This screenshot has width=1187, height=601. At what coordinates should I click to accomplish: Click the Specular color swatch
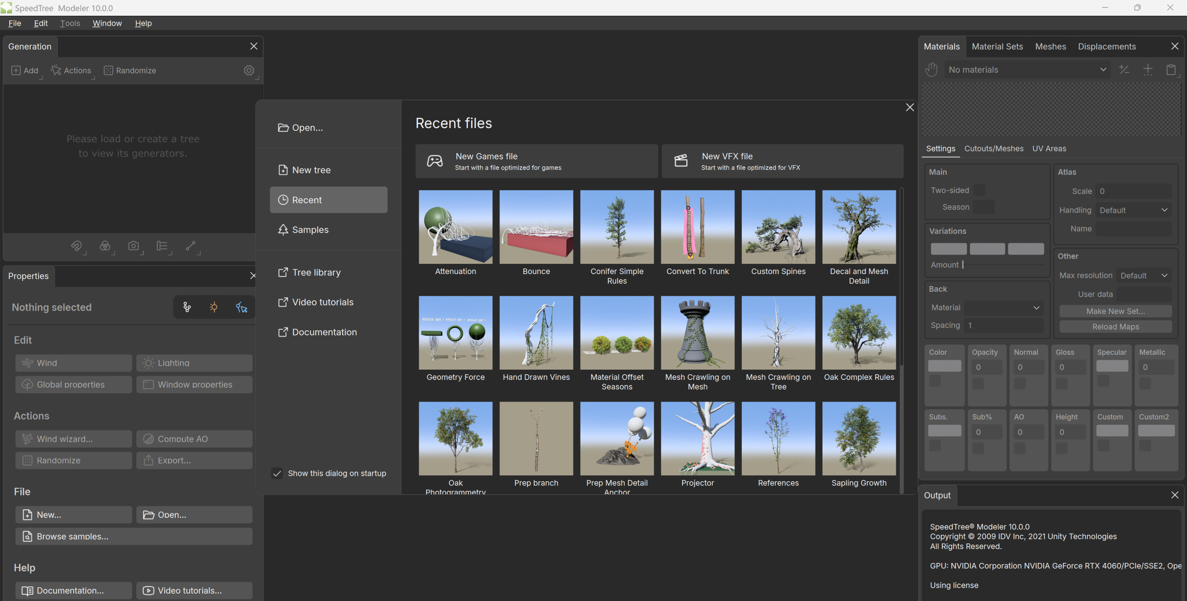1112,366
